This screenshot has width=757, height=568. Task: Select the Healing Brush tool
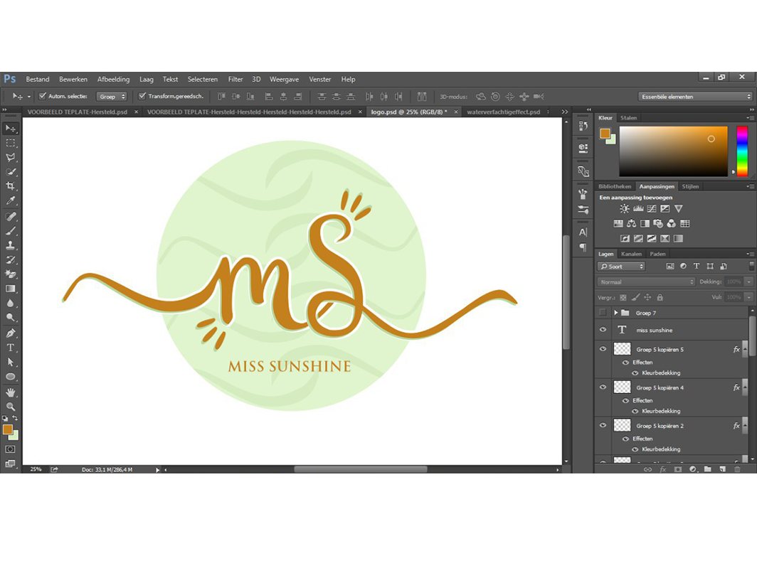coord(11,216)
